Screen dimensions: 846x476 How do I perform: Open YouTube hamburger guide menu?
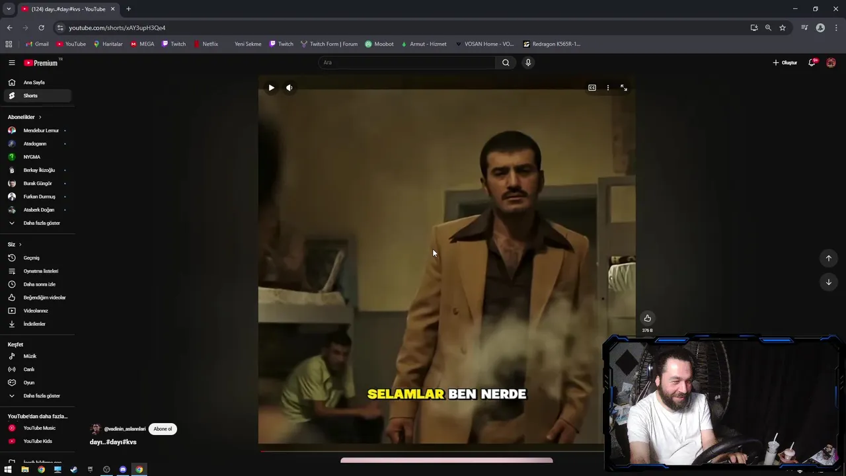pos(11,63)
